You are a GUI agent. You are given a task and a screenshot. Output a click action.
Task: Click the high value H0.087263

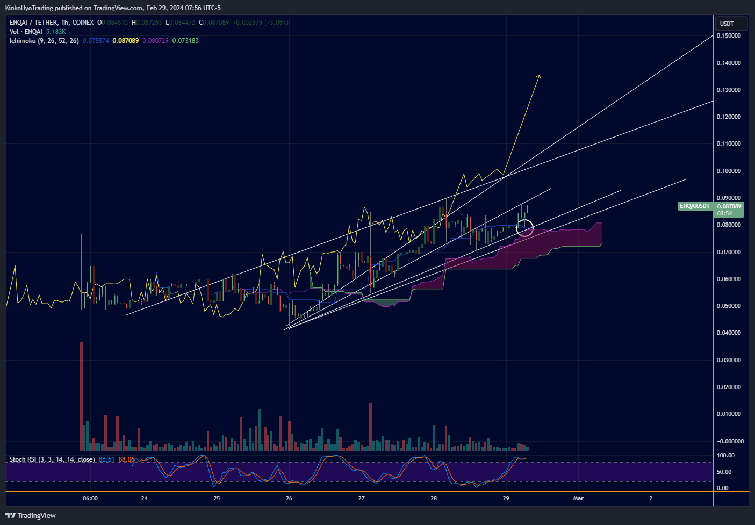coord(147,23)
